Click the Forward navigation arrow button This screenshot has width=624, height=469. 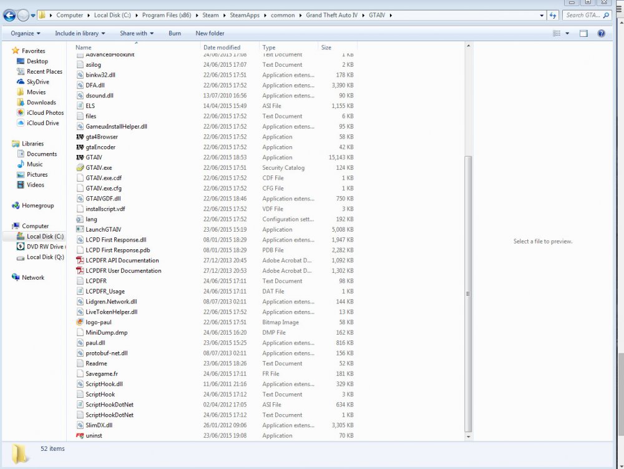[x=24, y=16]
